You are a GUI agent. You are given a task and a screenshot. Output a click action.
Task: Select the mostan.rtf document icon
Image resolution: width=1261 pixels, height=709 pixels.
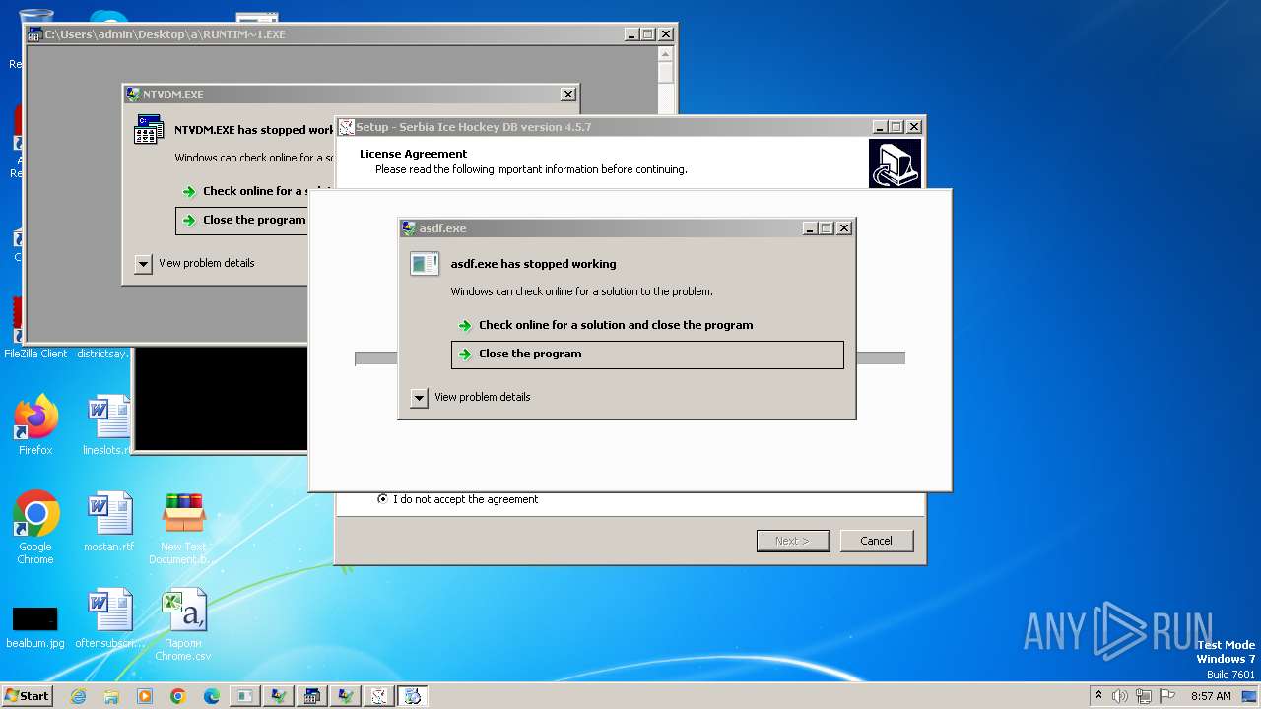(x=108, y=522)
